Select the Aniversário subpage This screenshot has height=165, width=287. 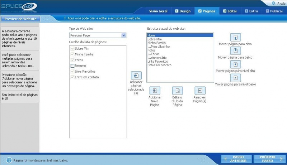(x=180, y=58)
